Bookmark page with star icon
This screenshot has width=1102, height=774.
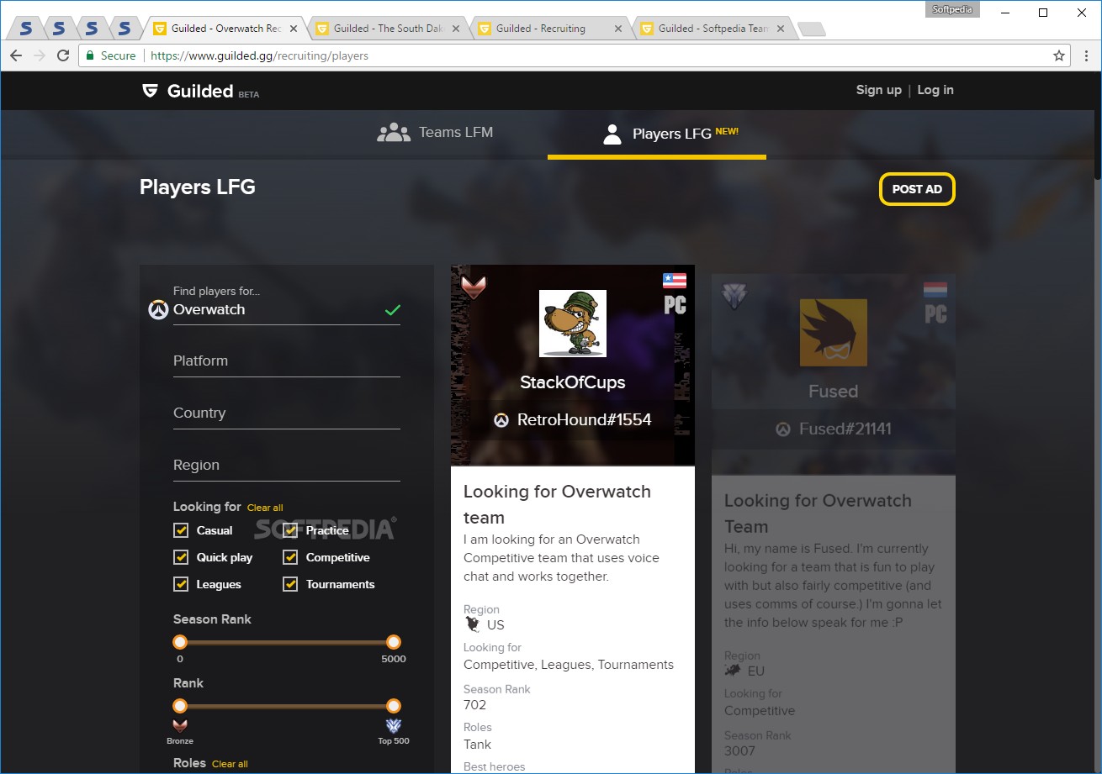(1059, 55)
